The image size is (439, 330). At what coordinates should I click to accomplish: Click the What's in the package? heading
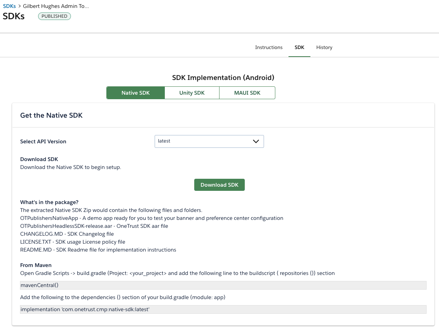(49, 202)
